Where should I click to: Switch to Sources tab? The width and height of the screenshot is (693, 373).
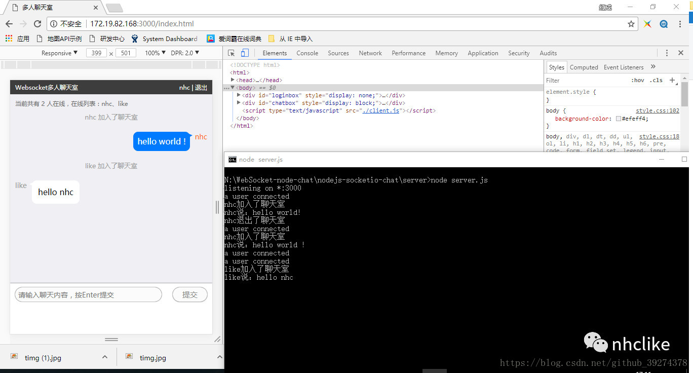pos(338,53)
